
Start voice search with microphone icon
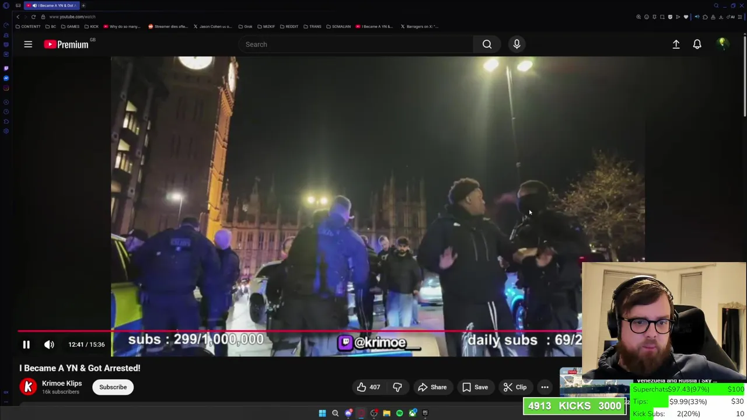point(516,44)
